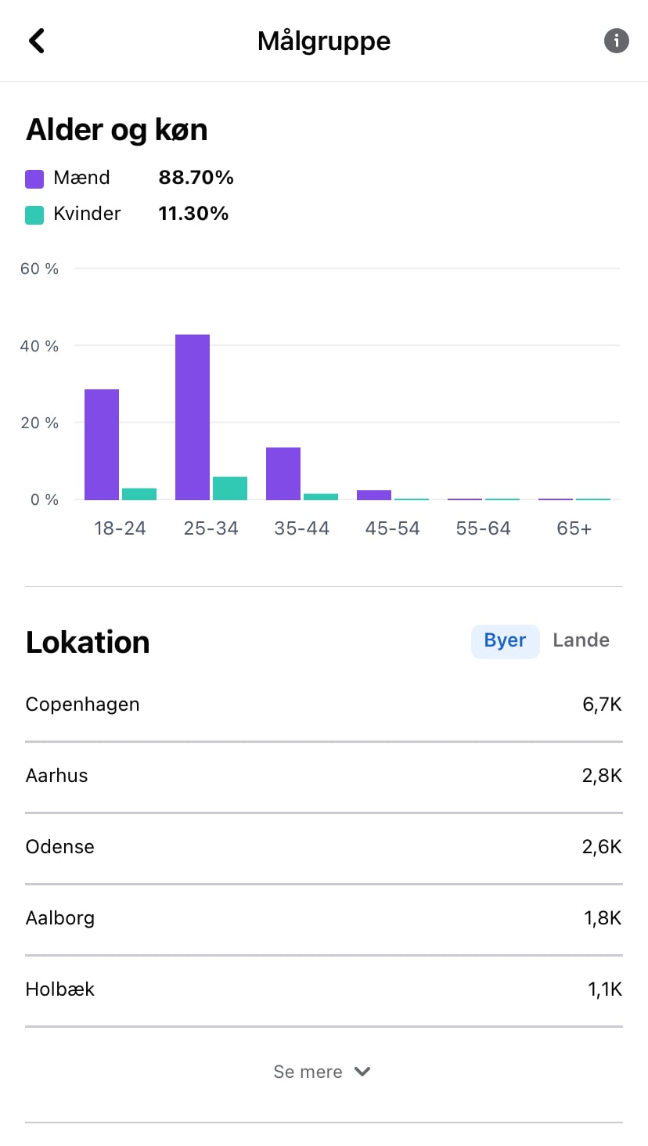Open the info icon in header
This screenshot has width=648, height=1146.
[x=616, y=41]
